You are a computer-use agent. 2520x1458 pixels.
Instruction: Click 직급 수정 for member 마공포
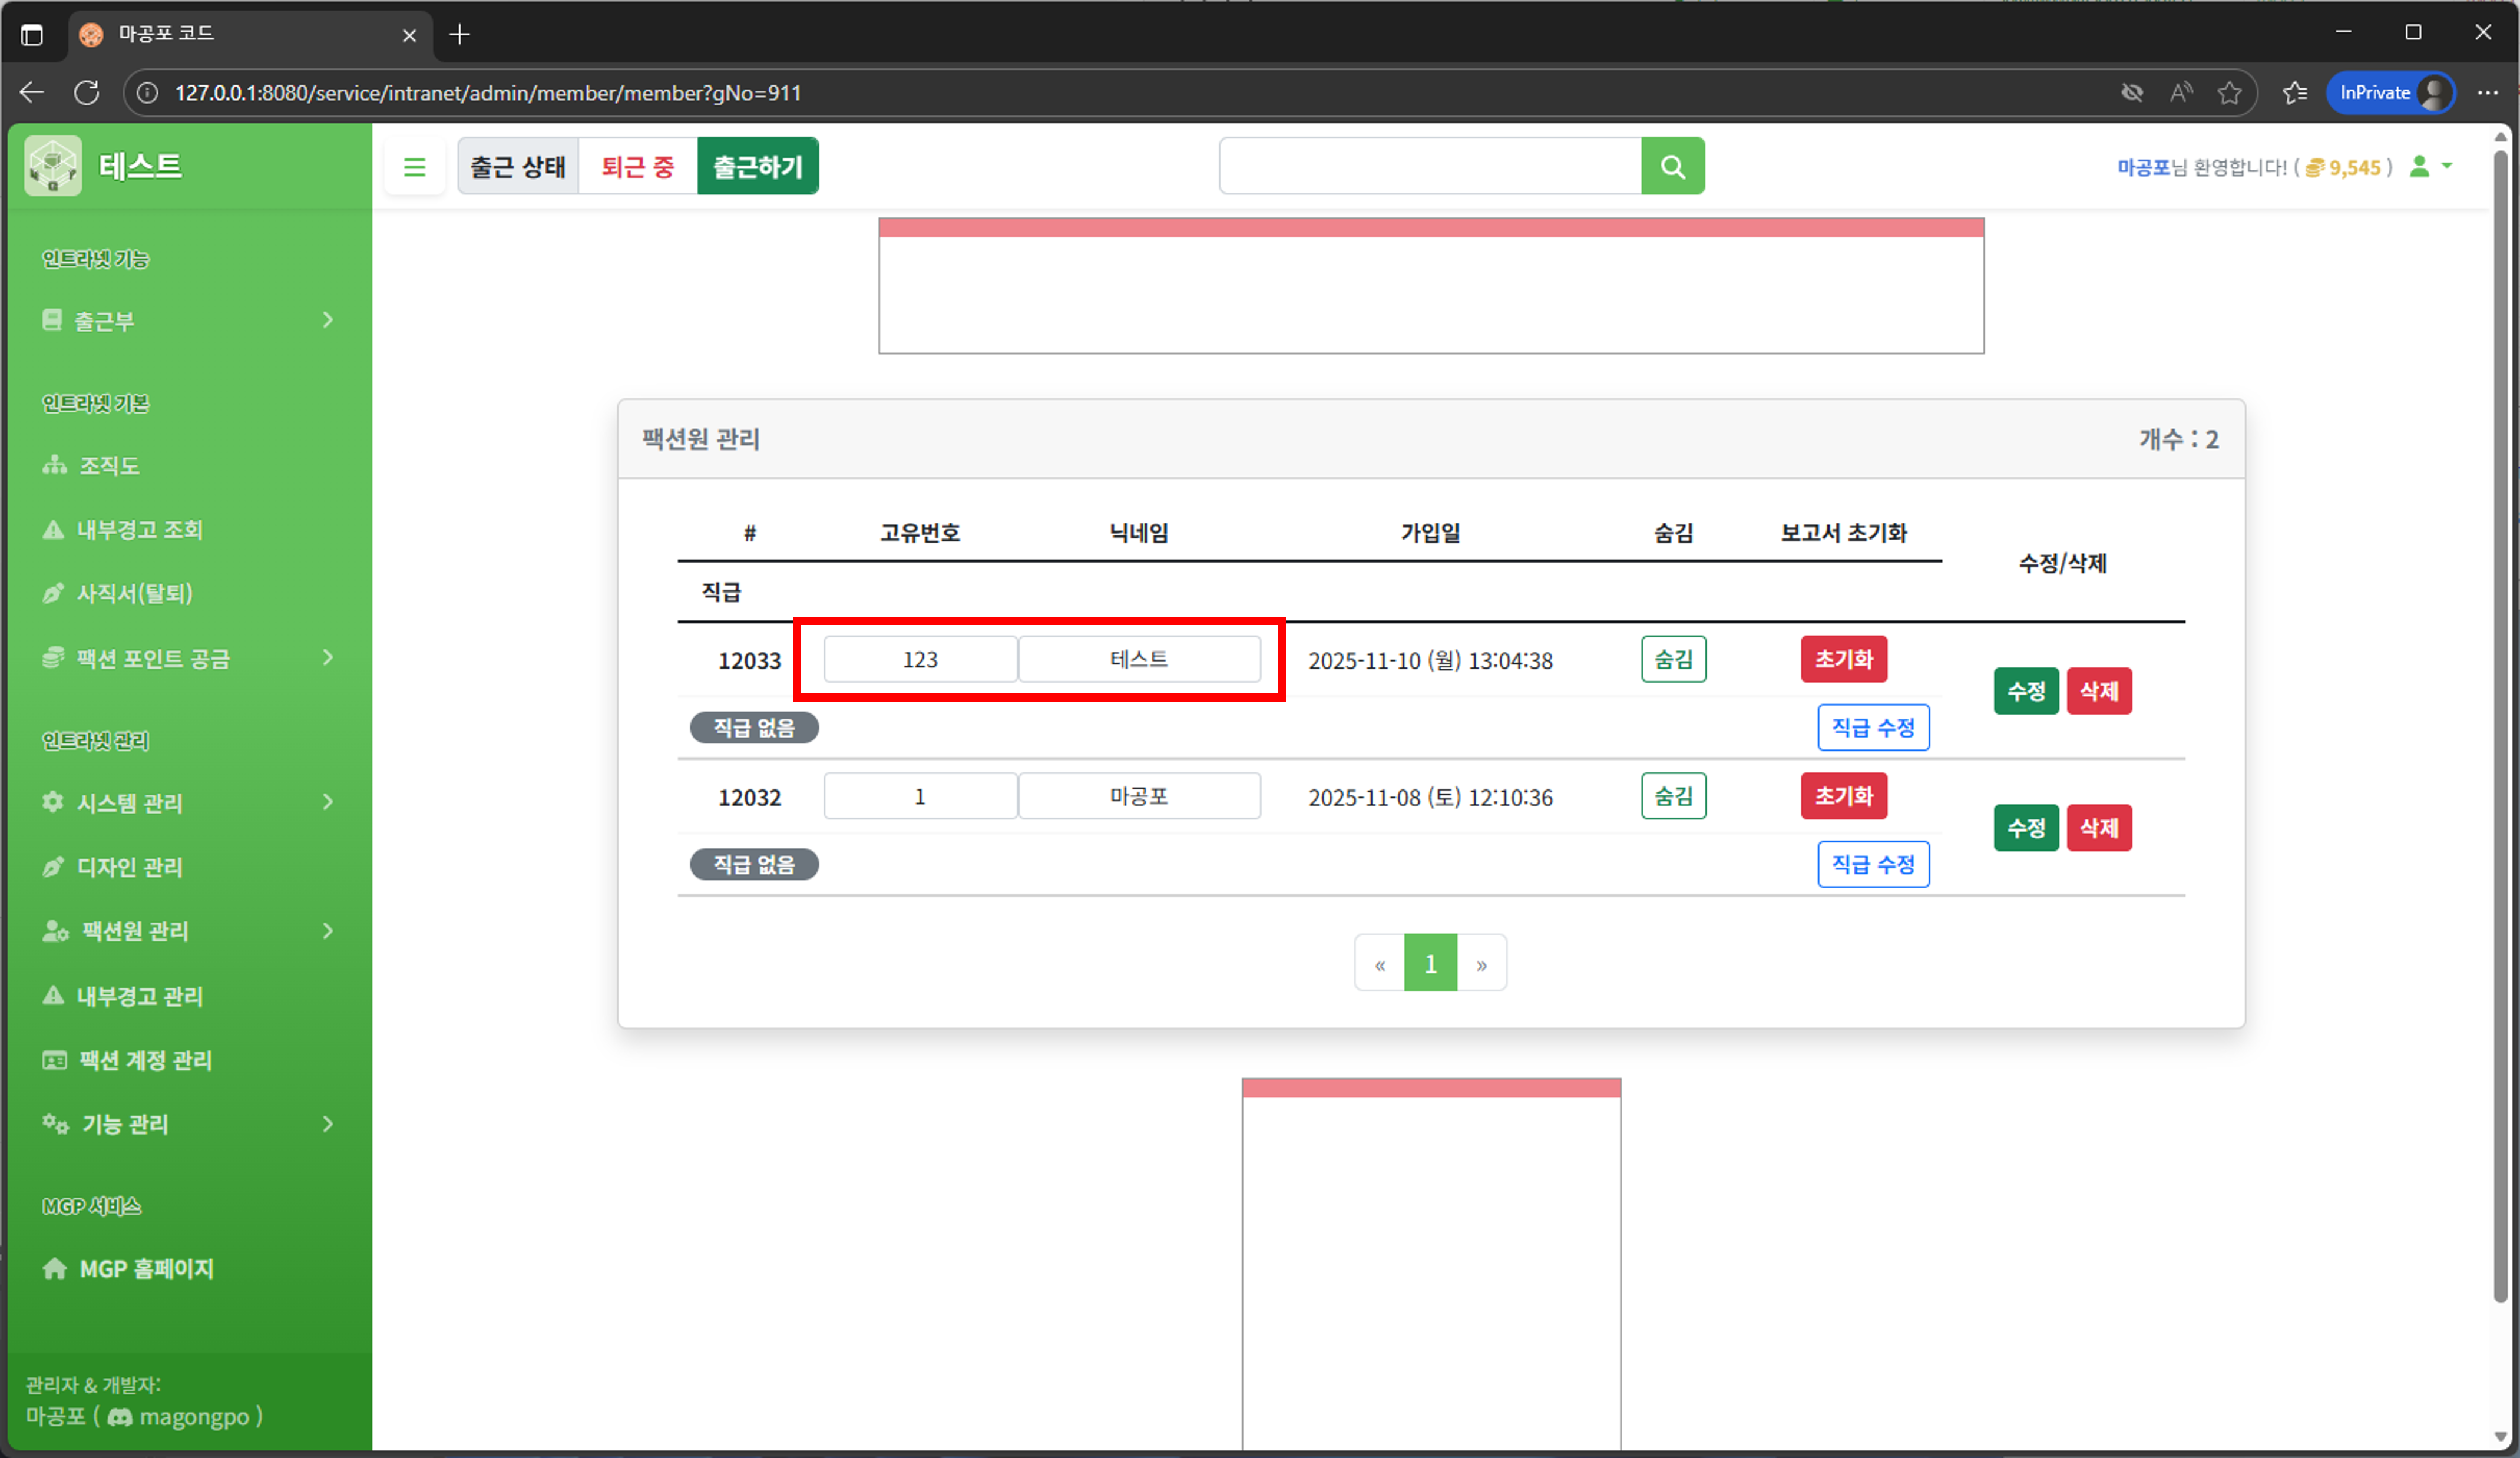(x=1872, y=865)
